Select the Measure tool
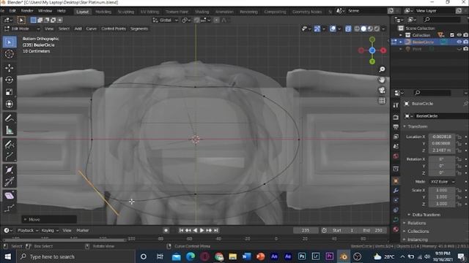 (x=10, y=130)
